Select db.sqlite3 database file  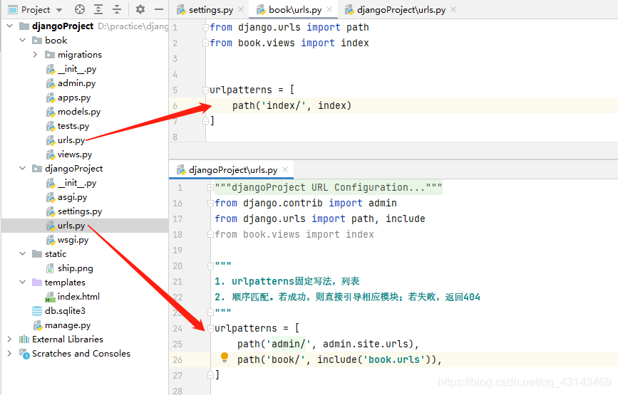(x=65, y=311)
